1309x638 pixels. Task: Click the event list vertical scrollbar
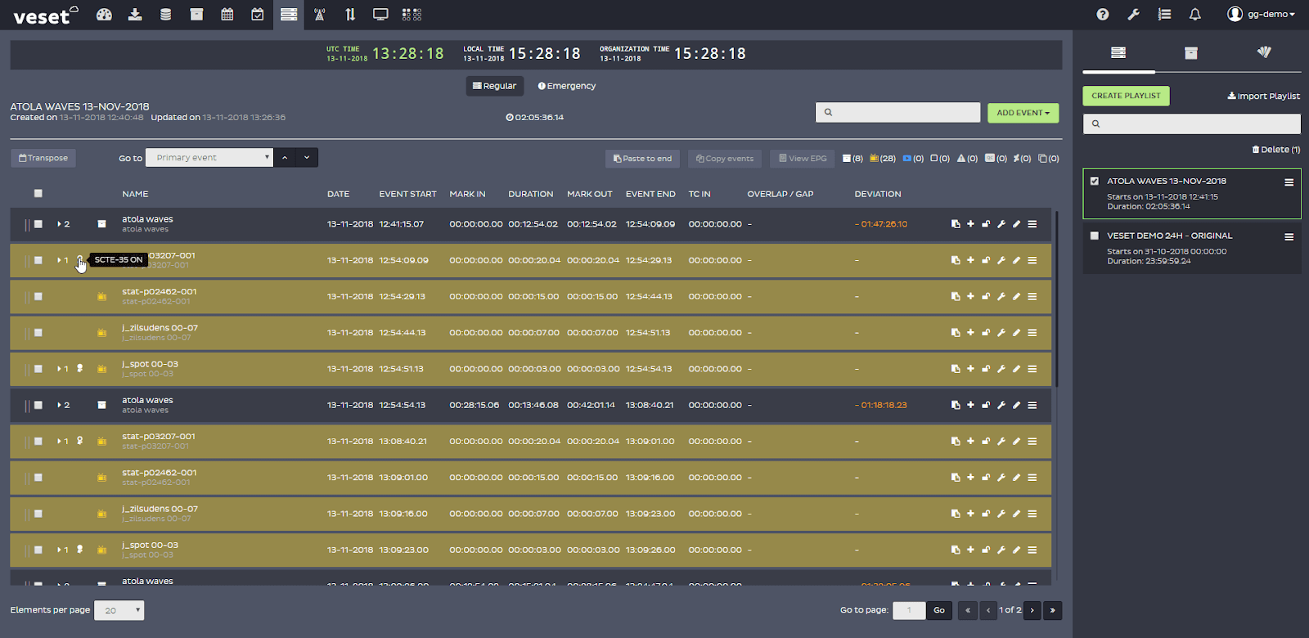click(x=1056, y=299)
